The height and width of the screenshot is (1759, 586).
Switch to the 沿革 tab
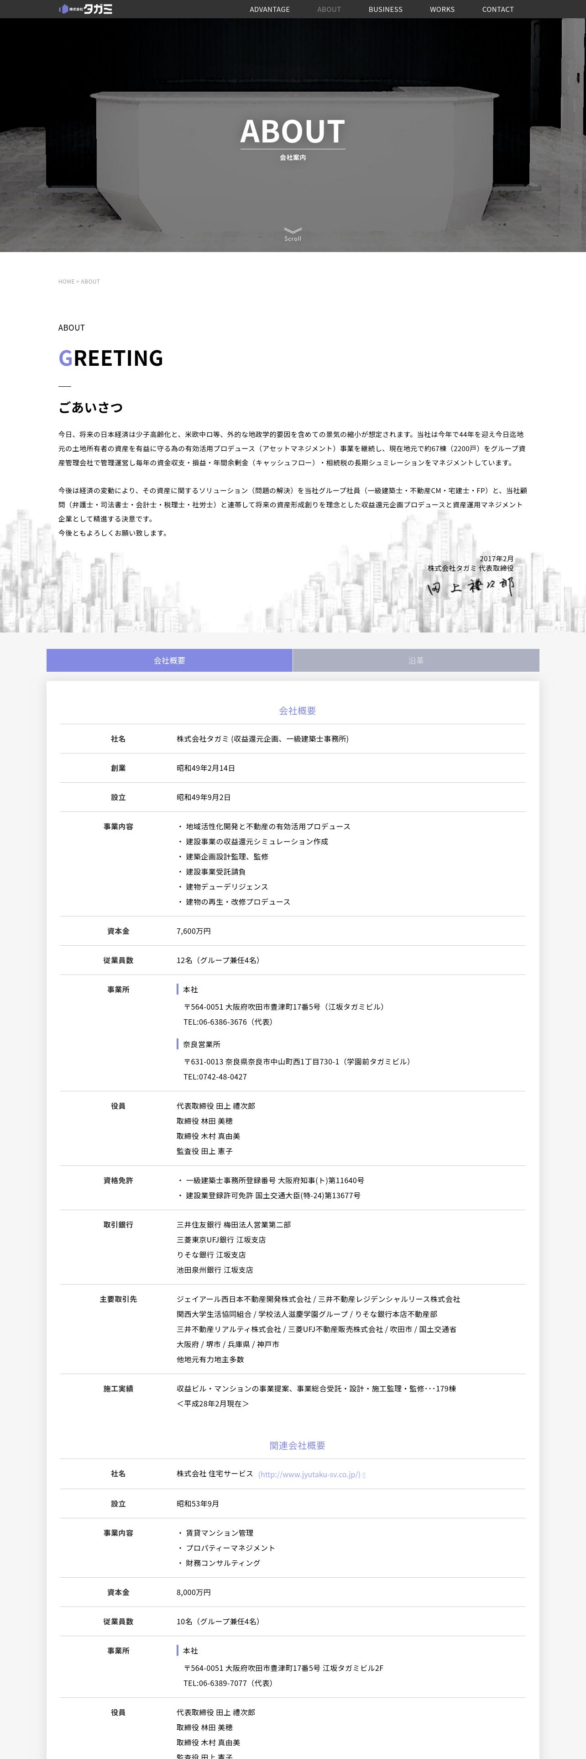416,660
